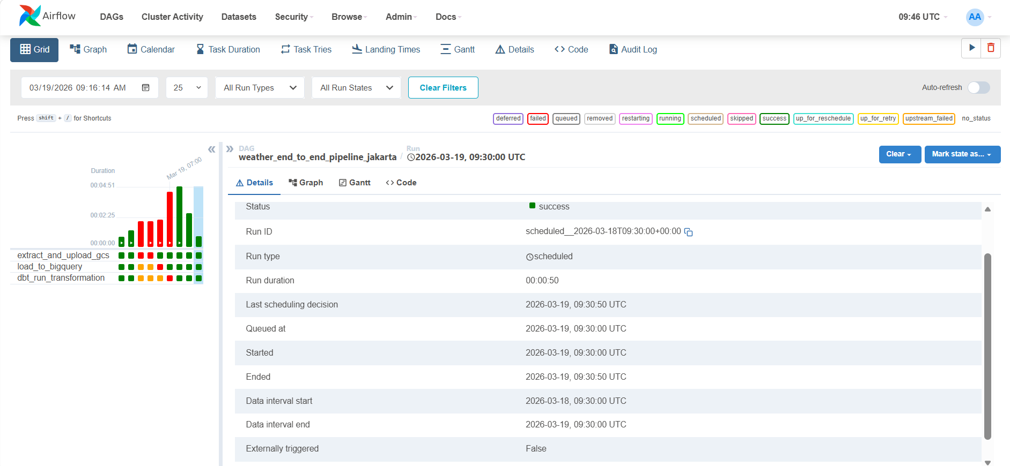The image size is (1010, 466).
Task: Open Cluster Activity page
Action: 172,17
